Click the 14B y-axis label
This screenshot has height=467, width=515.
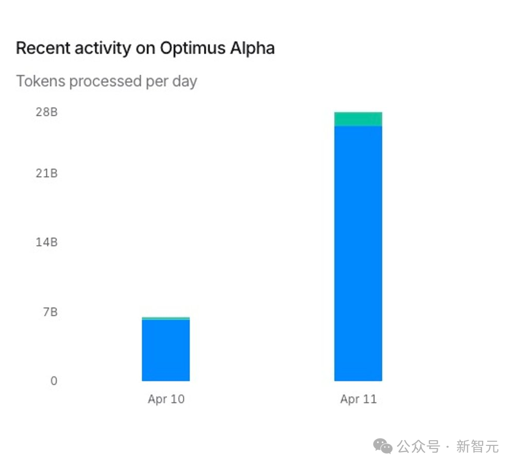pyautogui.click(x=46, y=242)
